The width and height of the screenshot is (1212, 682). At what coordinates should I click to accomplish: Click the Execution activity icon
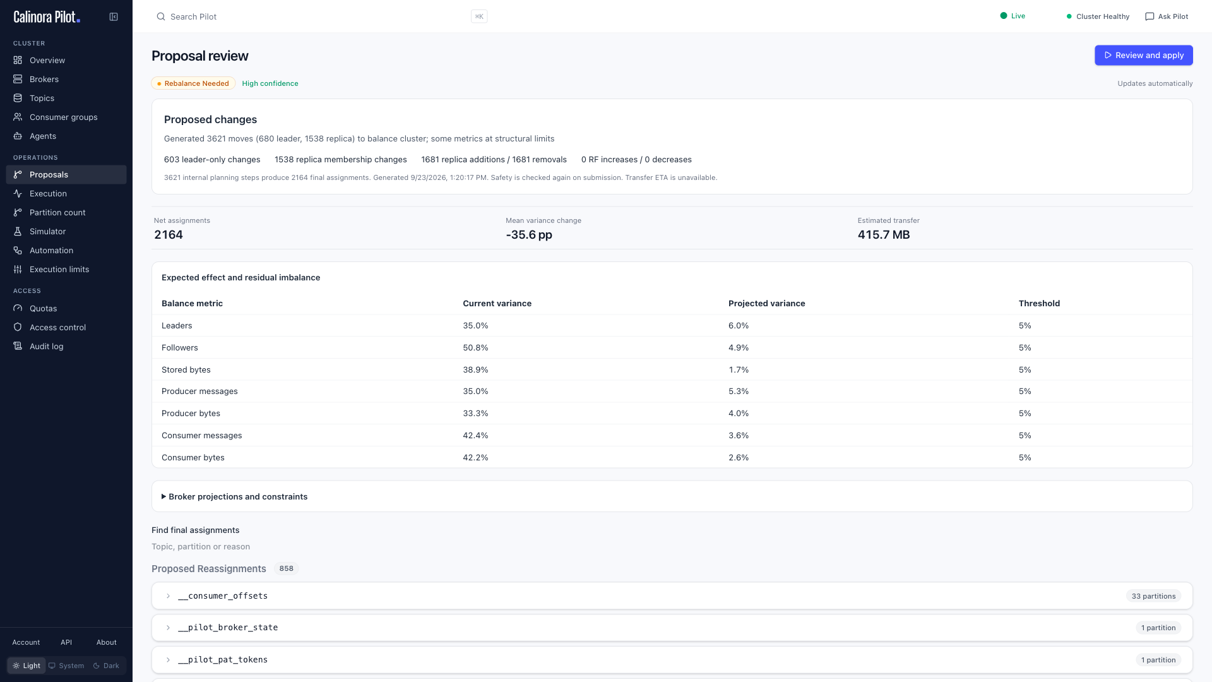(18, 193)
